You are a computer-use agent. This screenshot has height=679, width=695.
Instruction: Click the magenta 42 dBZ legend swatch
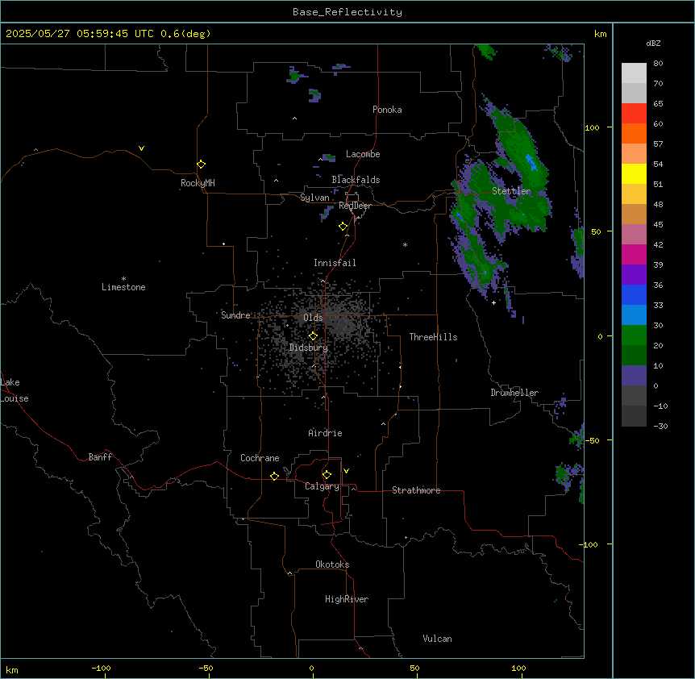634,254
